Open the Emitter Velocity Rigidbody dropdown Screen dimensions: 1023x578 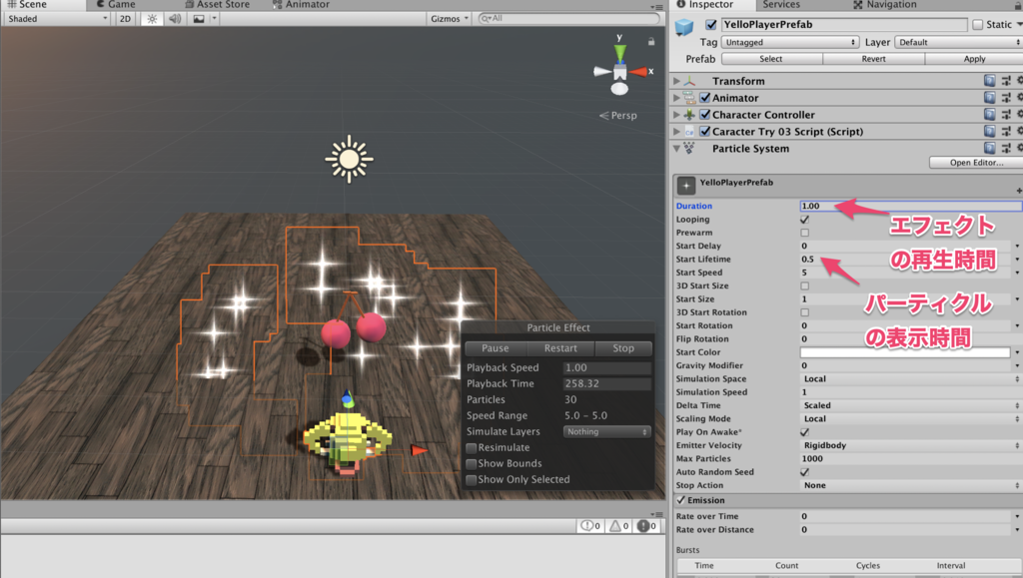point(911,445)
